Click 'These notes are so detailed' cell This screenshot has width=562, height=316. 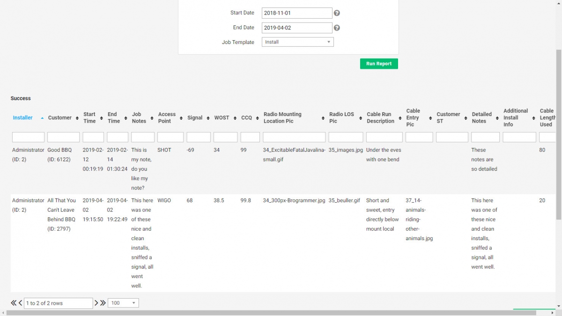484,159
